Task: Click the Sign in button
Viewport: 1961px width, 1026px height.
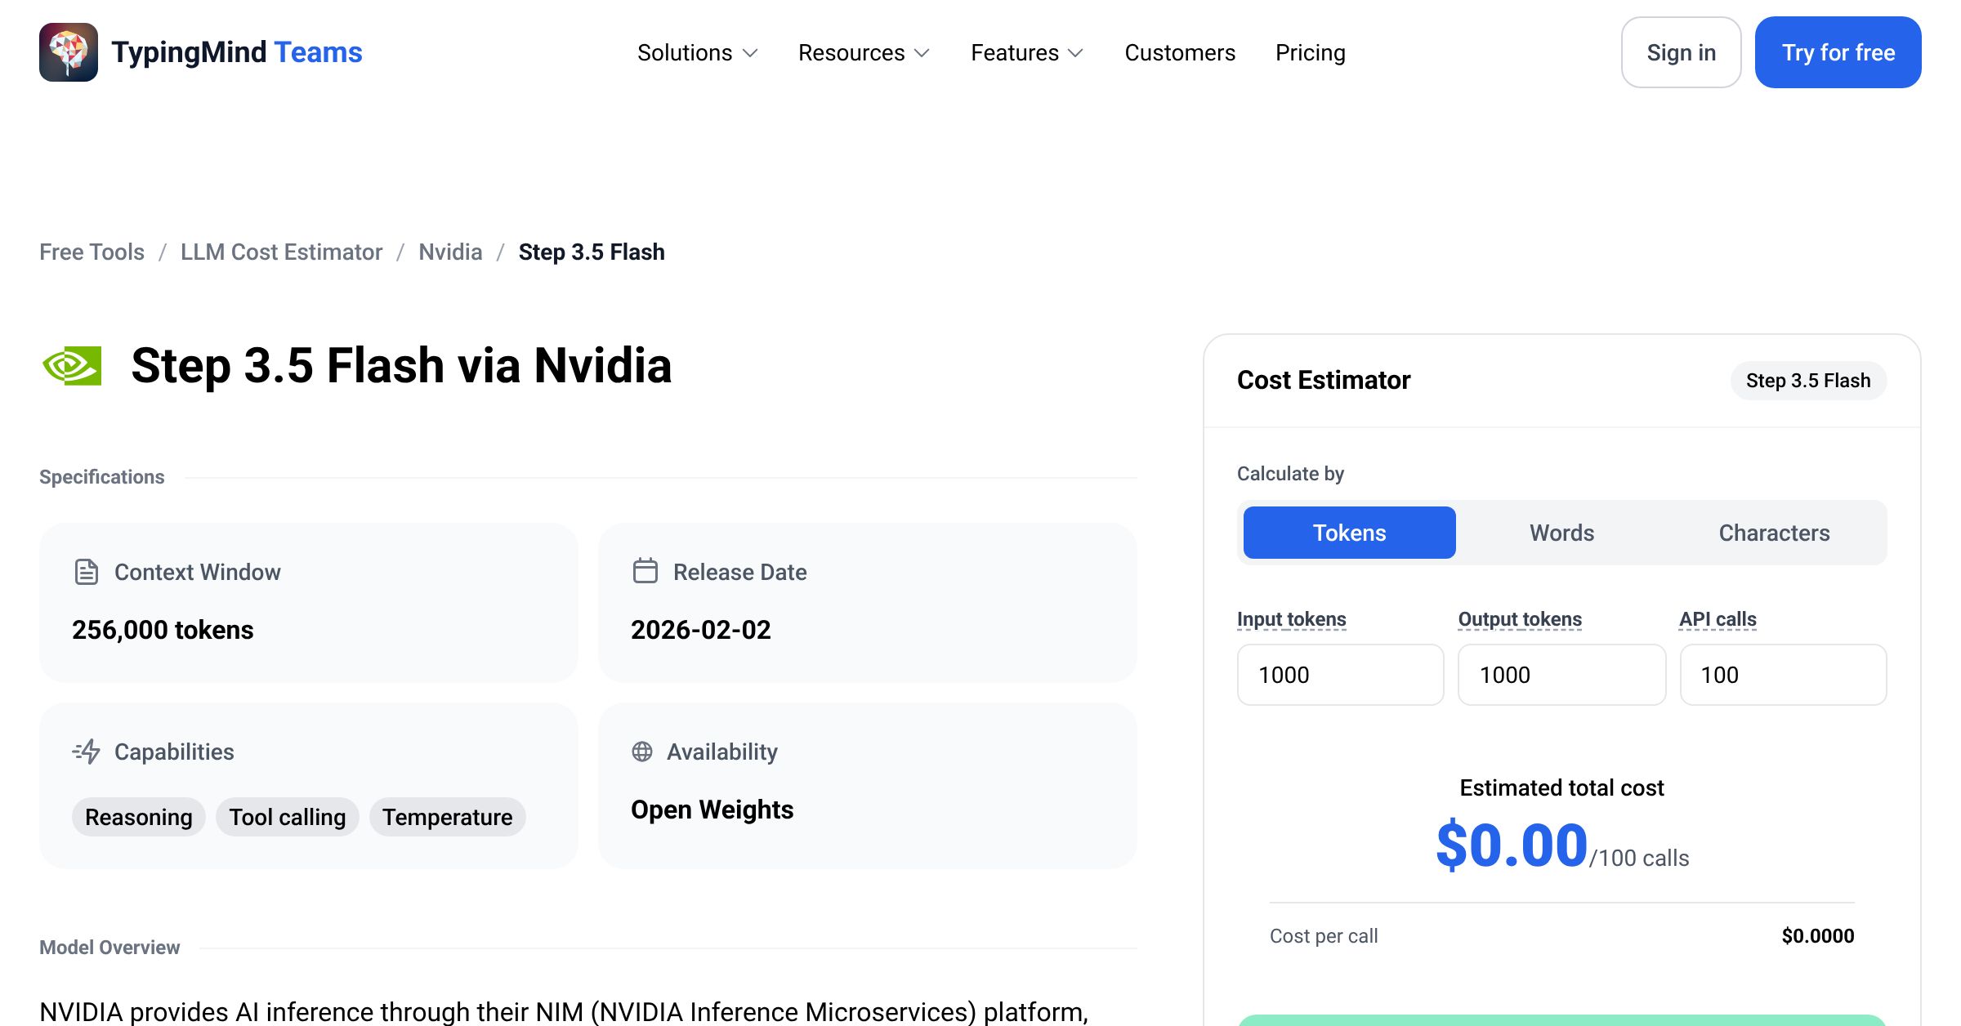Action: tap(1682, 52)
